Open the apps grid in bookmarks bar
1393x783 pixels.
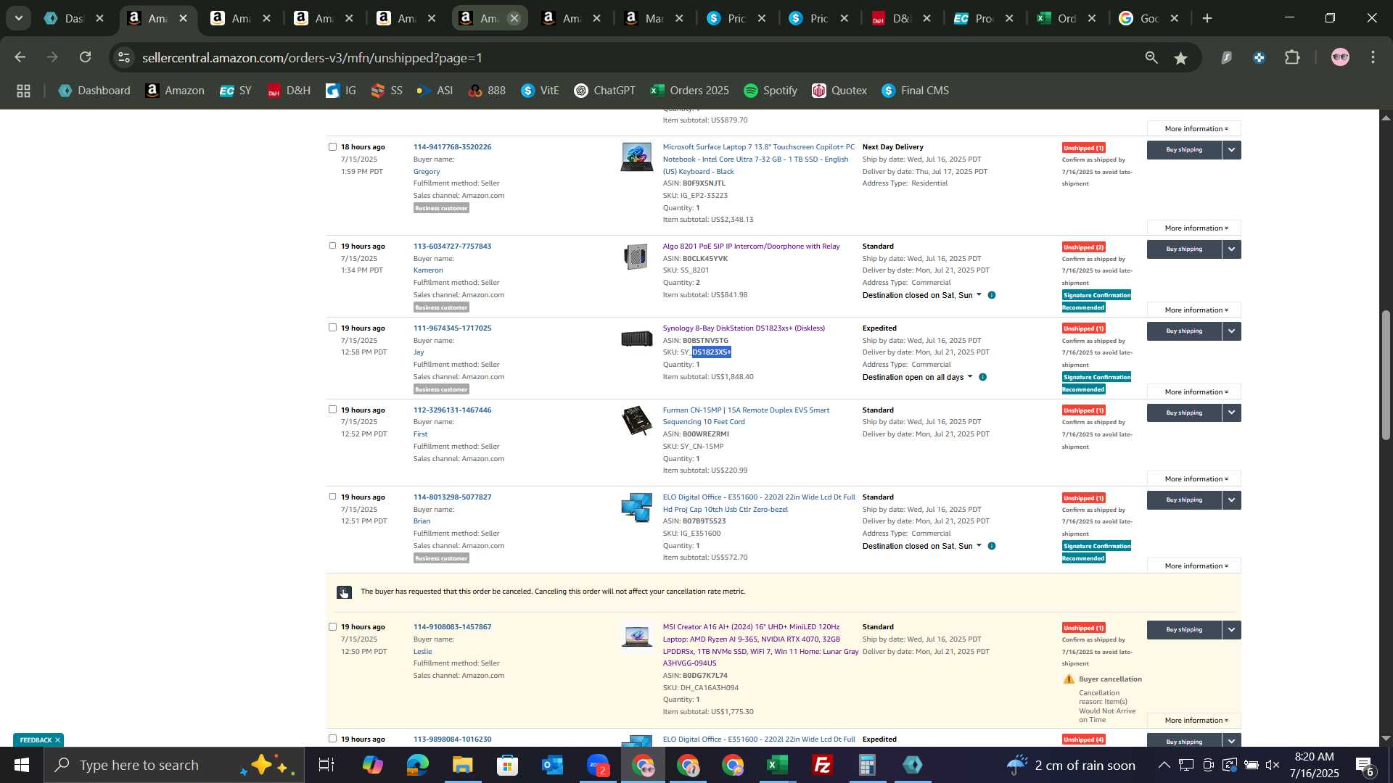point(23,91)
